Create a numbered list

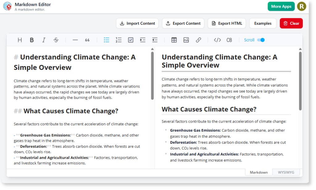point(118,40)
